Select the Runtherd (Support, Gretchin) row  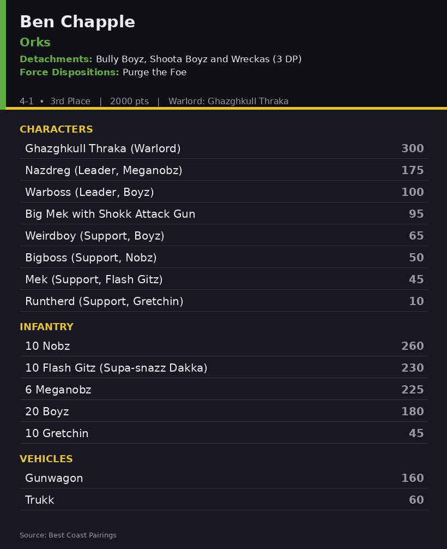[x=224, y=301]
